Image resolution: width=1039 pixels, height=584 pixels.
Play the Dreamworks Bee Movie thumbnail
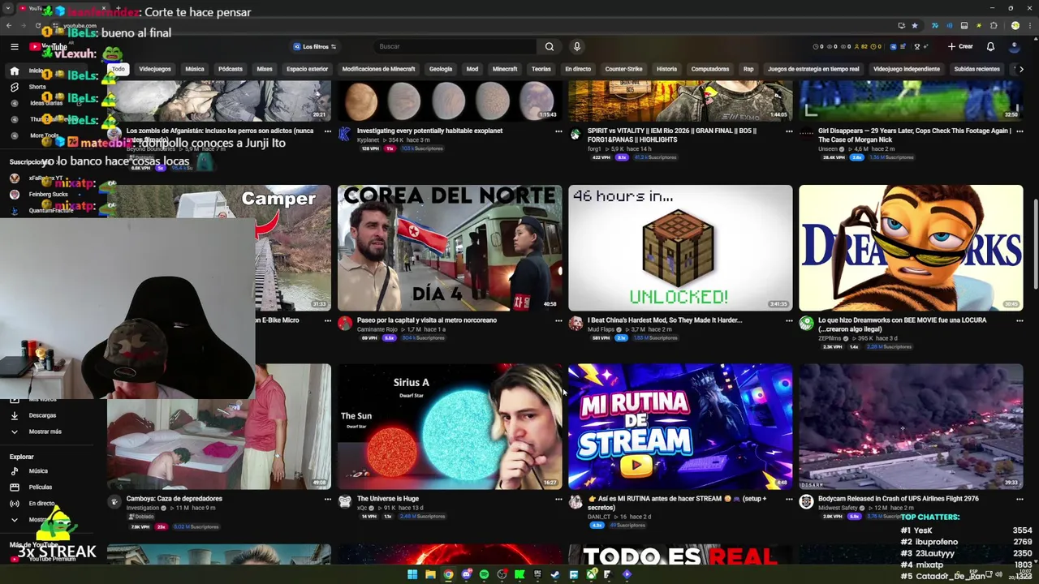click(911, 247)
